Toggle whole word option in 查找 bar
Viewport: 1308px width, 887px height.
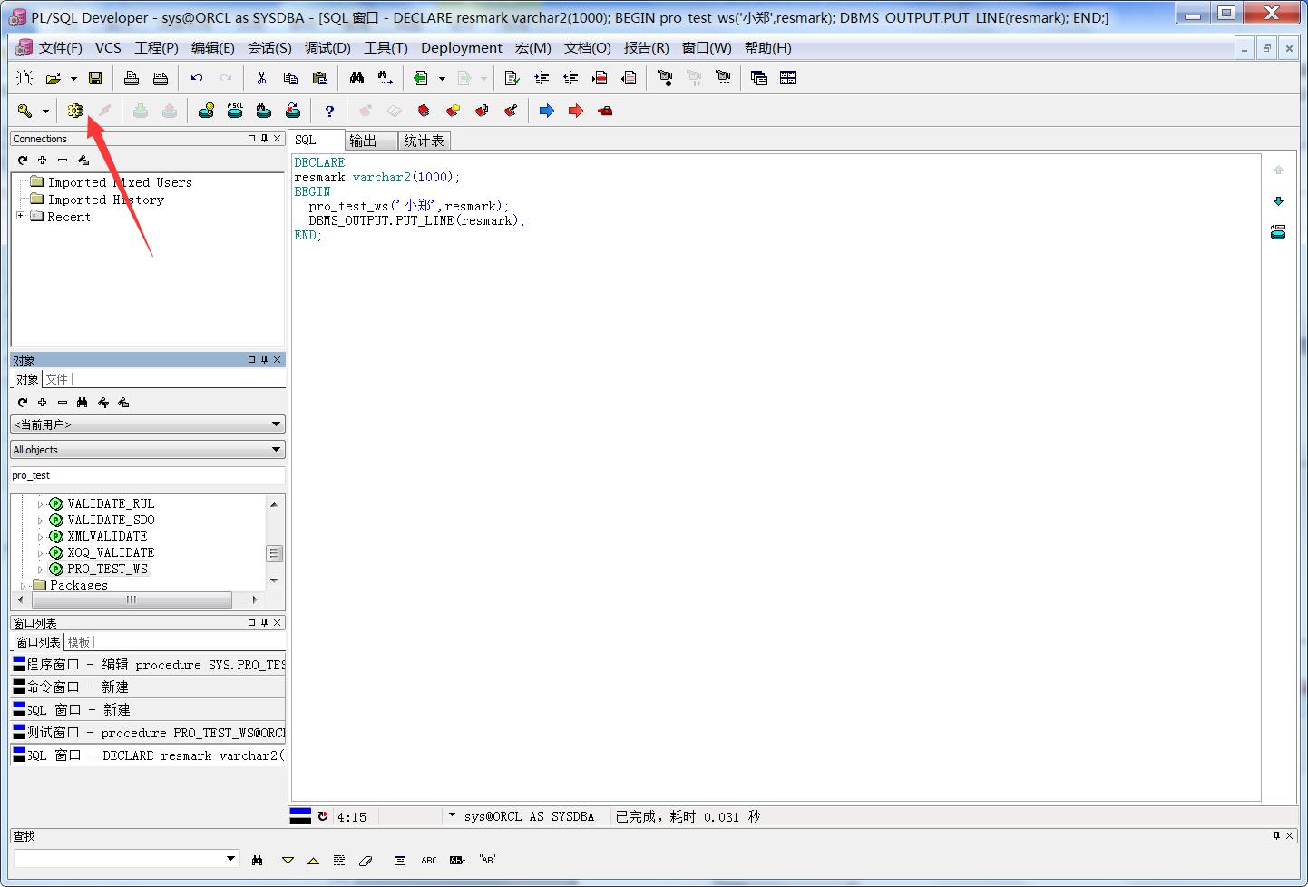pyautogui.click(x=457, y=860)
